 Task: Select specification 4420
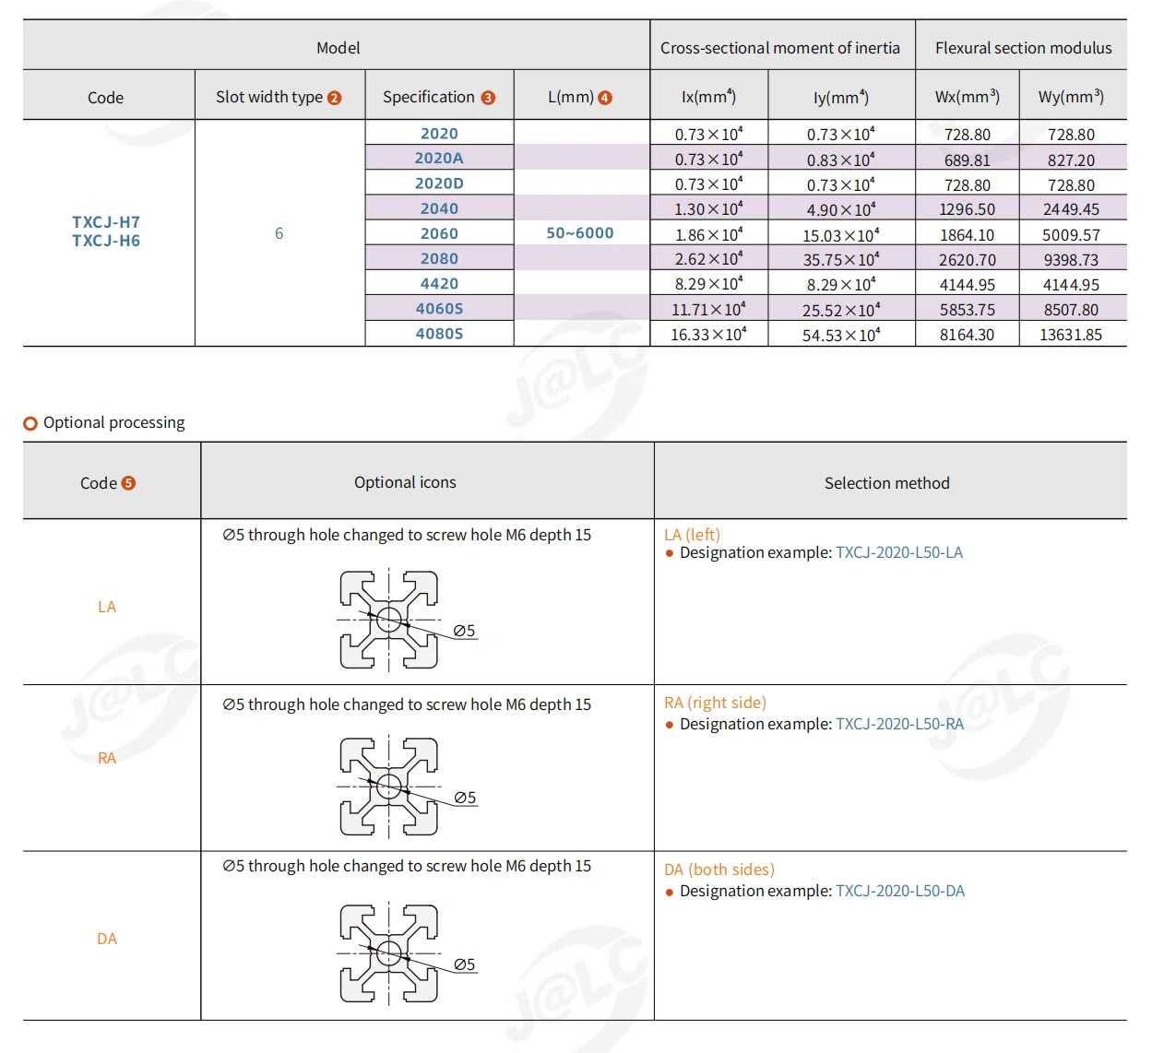pyautogui.click(x=439, y=284)
